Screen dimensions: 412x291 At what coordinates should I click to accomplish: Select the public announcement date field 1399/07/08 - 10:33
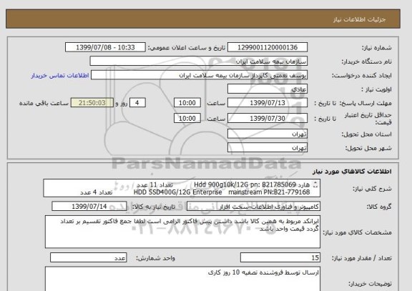(x=105, y=47)
